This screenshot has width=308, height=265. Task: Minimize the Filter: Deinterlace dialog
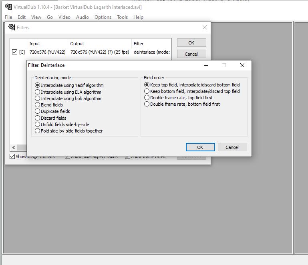click(x=206, y=65)
